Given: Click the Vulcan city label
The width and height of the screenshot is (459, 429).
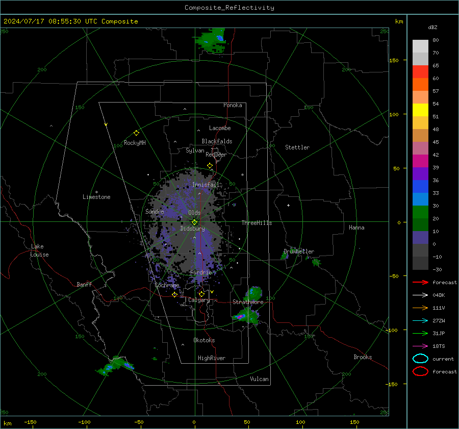Looking at the screenshot, I should (259, 379).
